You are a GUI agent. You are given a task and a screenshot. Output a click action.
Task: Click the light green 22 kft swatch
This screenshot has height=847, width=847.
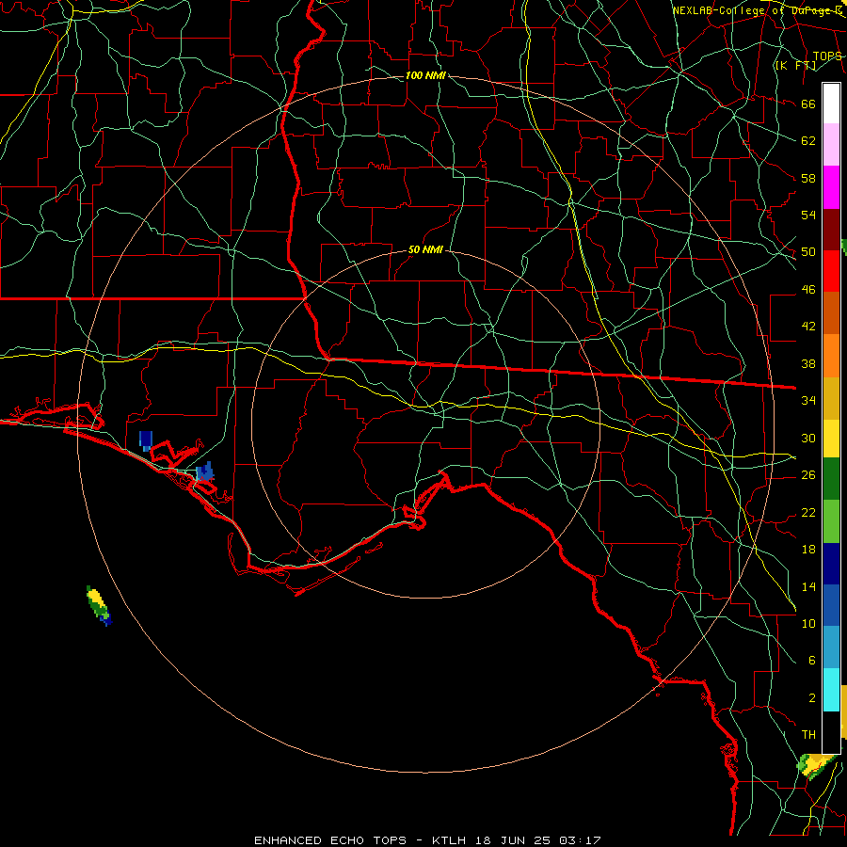(831, 520)
